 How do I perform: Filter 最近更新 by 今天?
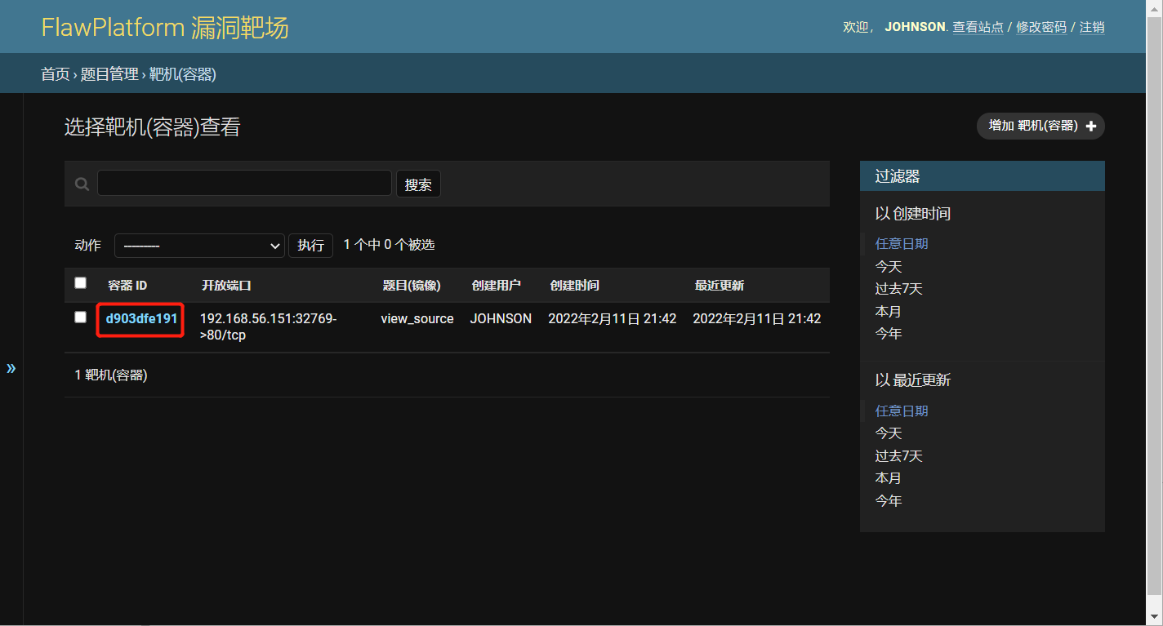click(x=889, y=433)
